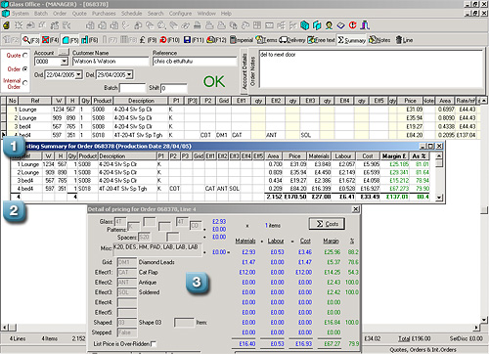Tick the List Price is Over Ridden checkbox
Viewport: 489px width, 354px height.
(x=154, y=343)
